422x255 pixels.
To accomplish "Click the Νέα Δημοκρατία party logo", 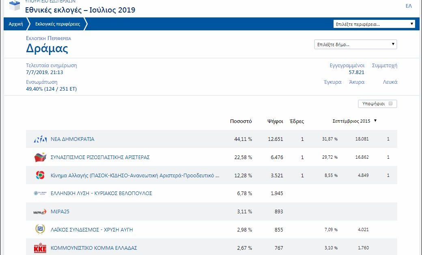I will (40, 139).
